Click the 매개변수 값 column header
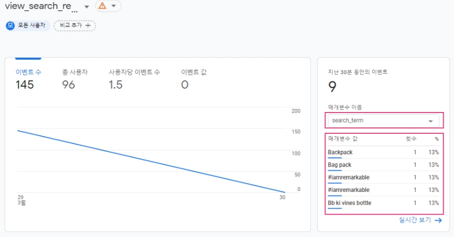This screenshot has height=237, width=454. [343, 139]
